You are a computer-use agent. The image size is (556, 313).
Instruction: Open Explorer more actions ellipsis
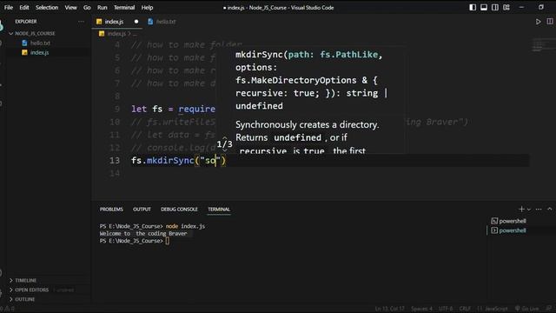point(81,22)
